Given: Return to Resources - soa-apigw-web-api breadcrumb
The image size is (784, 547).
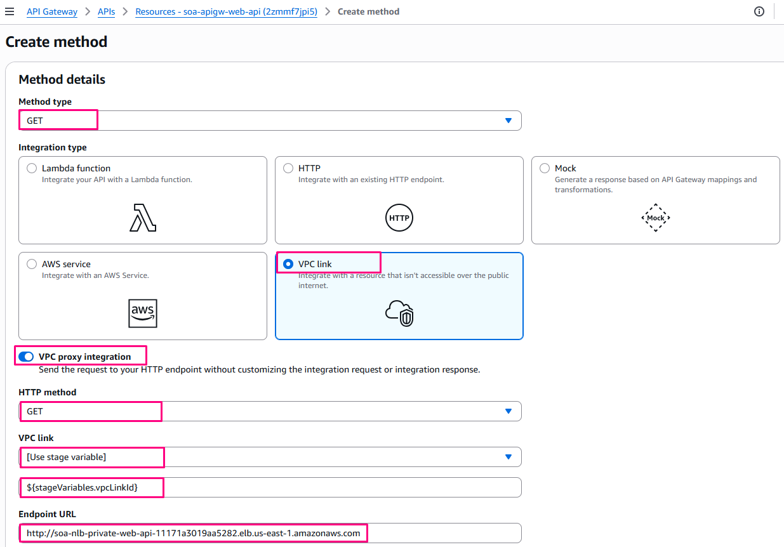Looking at the screenshot, I should [x=226, y=11].
